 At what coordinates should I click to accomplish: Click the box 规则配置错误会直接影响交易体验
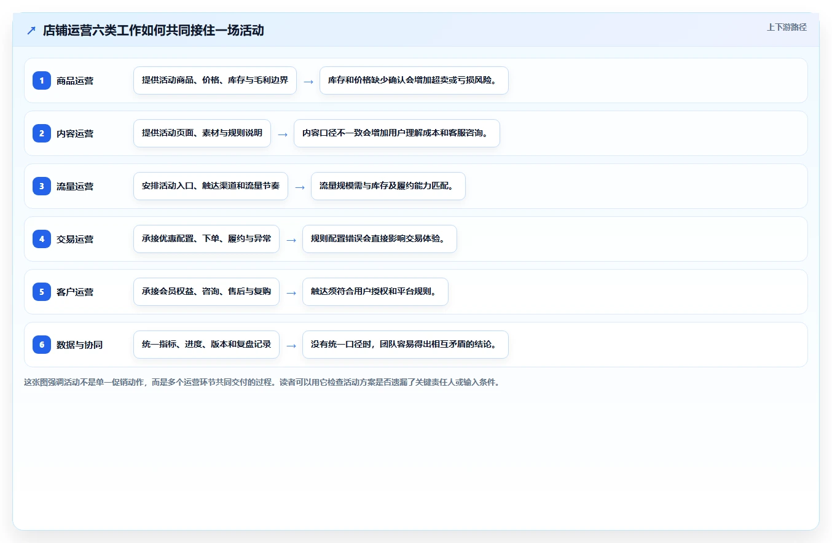click(x=380, y=239)
